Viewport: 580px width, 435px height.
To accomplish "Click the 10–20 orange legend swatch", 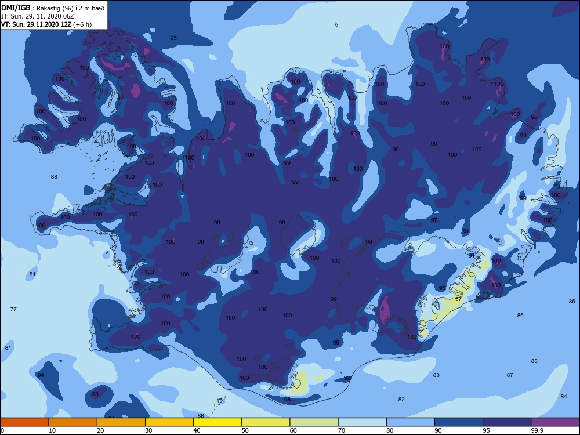I will coord(73,422).
